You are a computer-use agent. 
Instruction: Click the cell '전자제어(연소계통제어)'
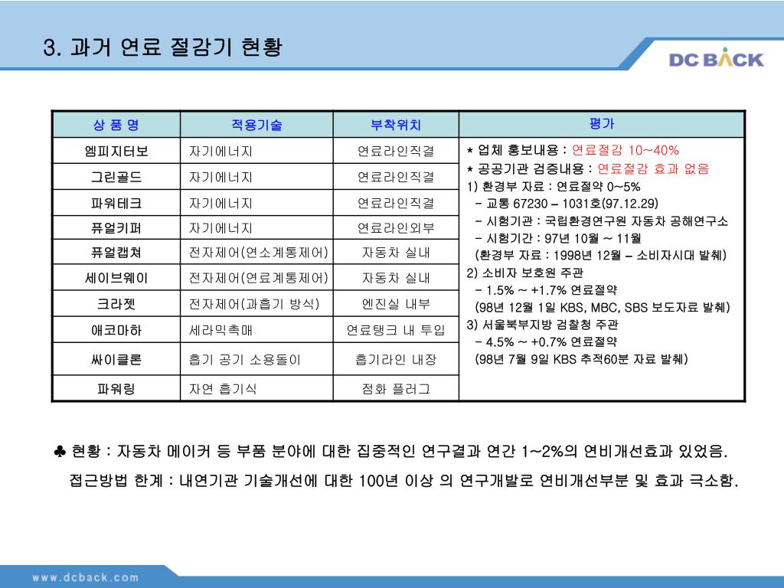pos(259,252)
